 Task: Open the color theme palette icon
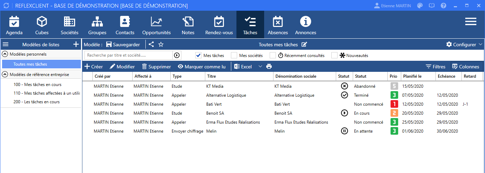(x=420, y=6)
